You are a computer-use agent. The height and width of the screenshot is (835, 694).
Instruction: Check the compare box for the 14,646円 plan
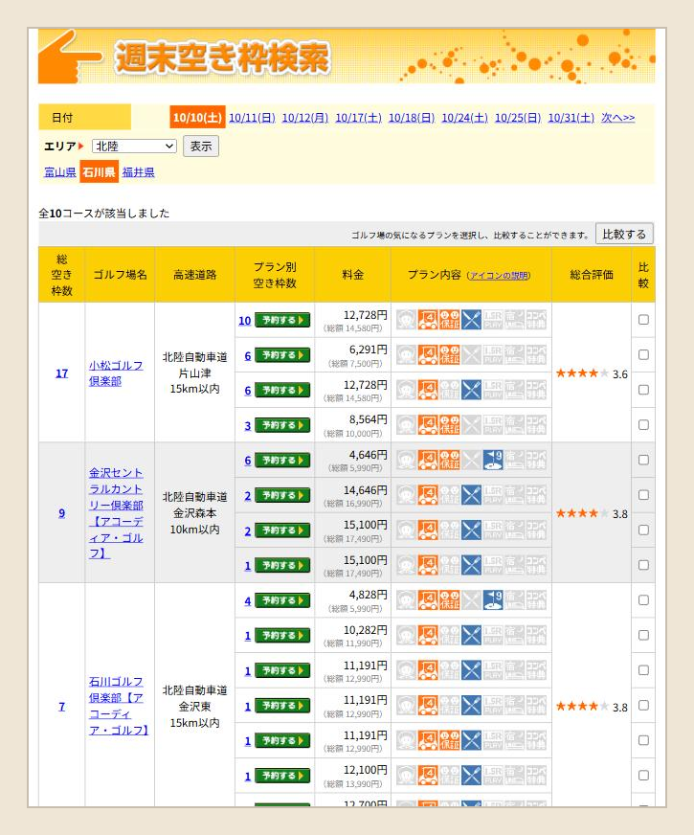[643, 495]
